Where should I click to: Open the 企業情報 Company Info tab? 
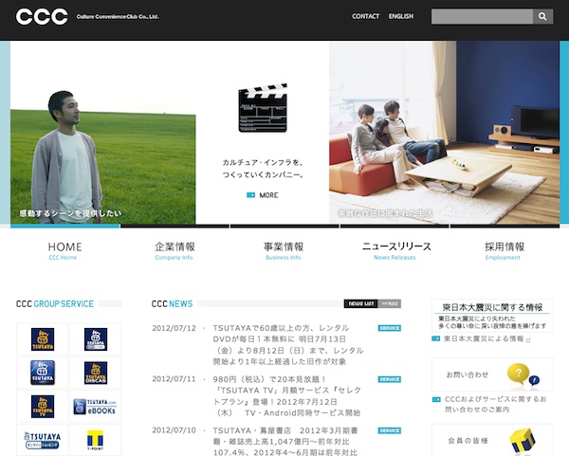coord(174,250)
